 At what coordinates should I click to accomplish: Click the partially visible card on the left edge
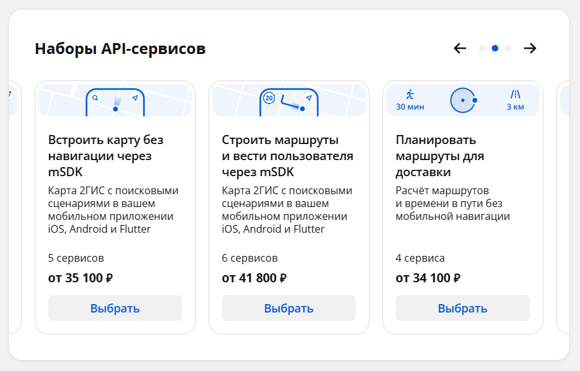click(x=15, y=207)
